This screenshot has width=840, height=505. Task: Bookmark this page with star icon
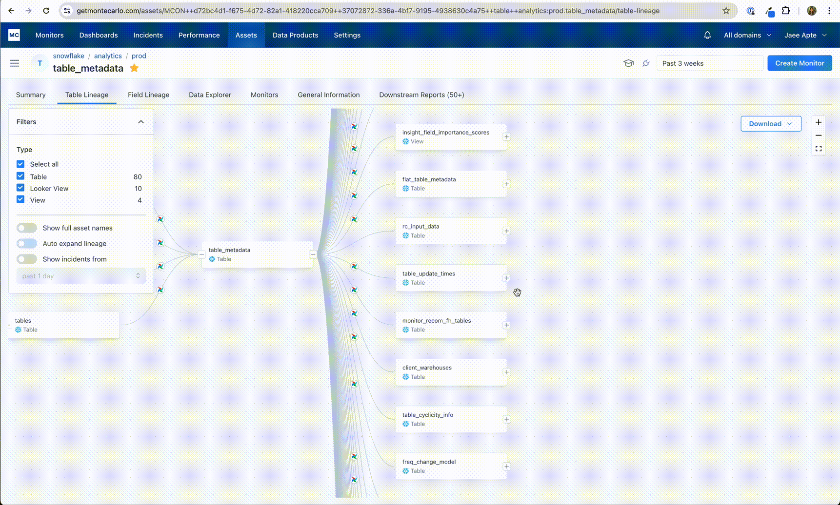coord(726,11)
